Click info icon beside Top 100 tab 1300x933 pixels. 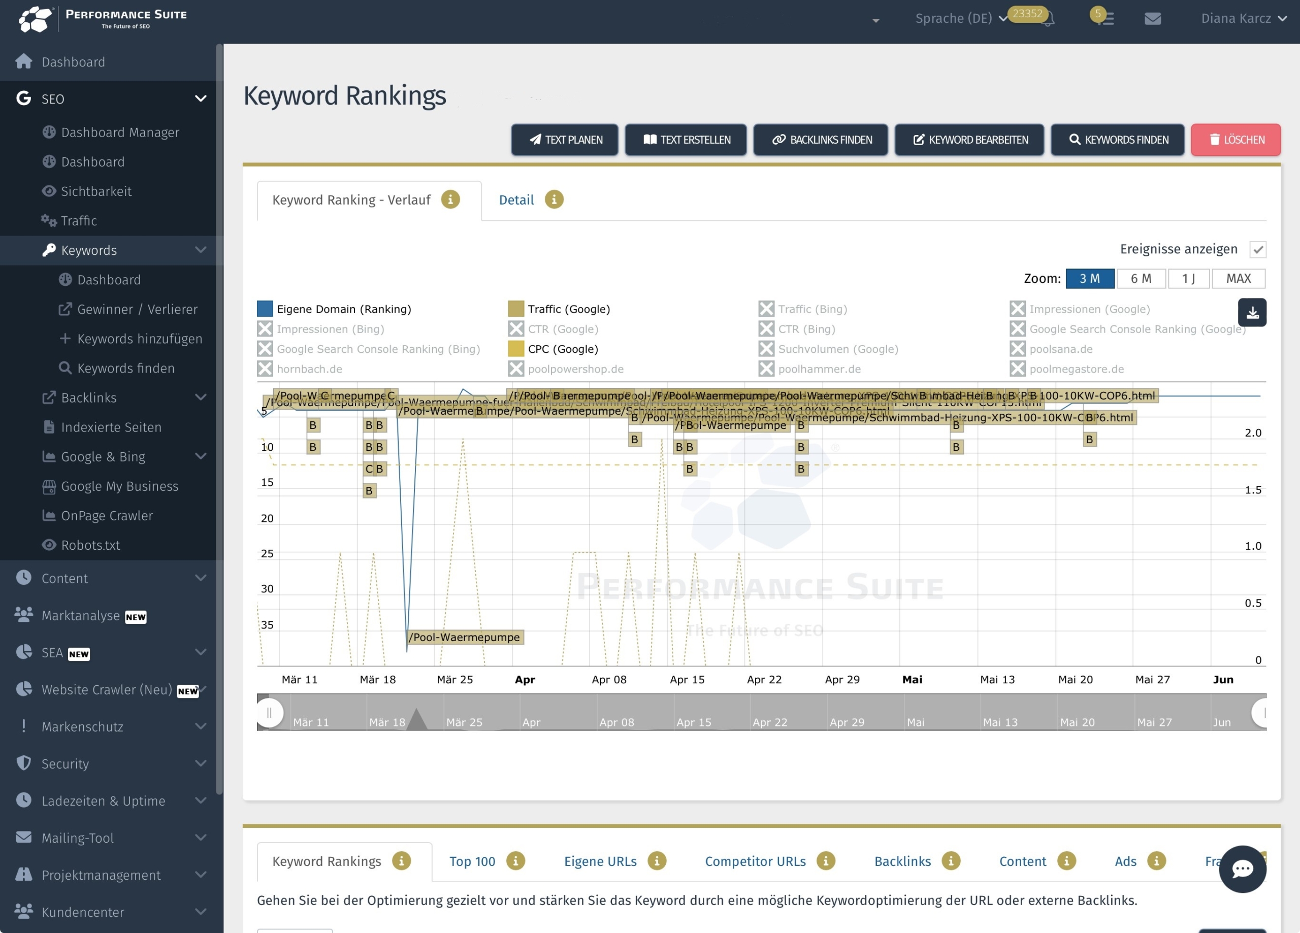click(515, 861)
